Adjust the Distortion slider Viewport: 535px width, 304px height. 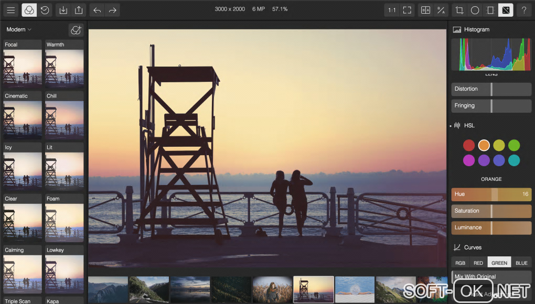491,89
